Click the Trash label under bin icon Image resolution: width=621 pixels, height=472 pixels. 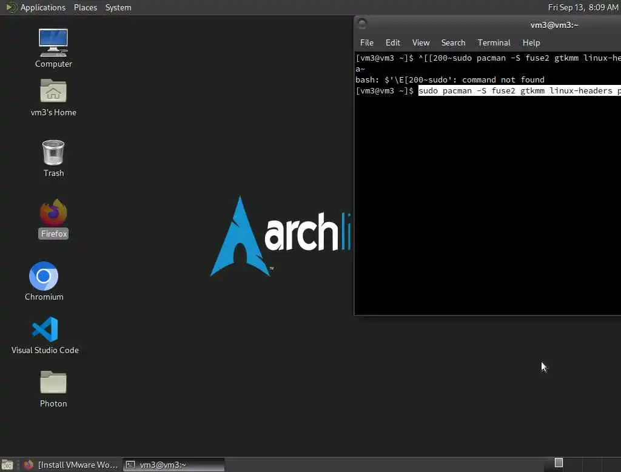coord(53,173)
